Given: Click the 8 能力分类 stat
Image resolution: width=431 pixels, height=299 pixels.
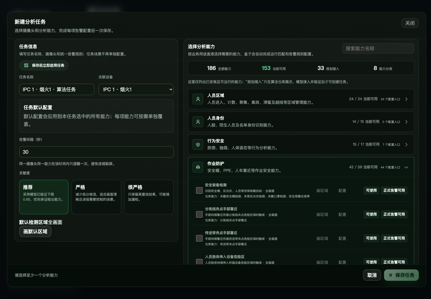Looking at the screenshot, I should tap(383, 68).
